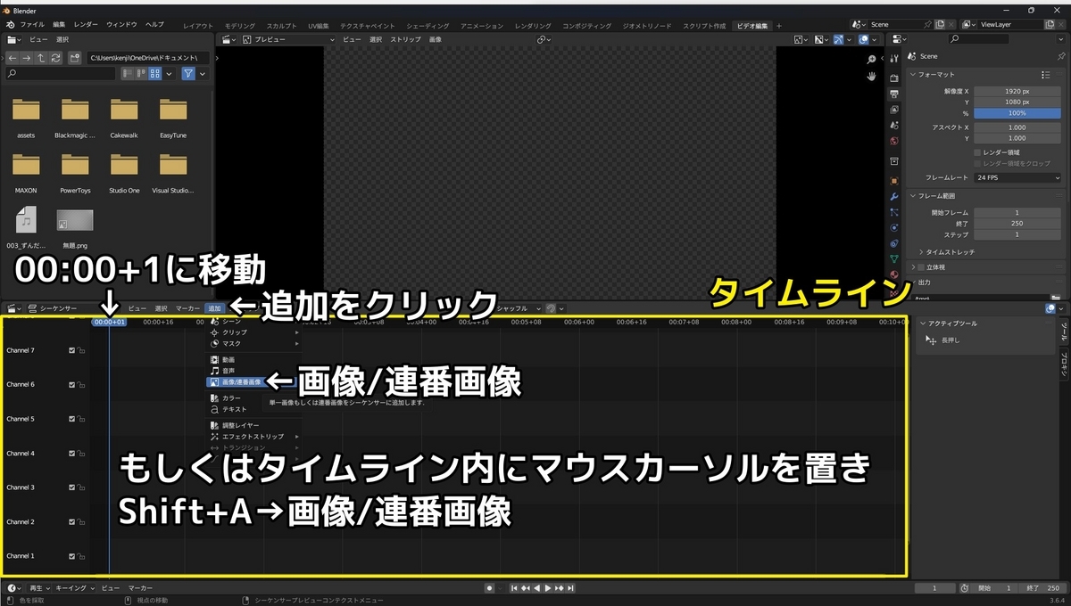Click the file path field

point(147,58)
